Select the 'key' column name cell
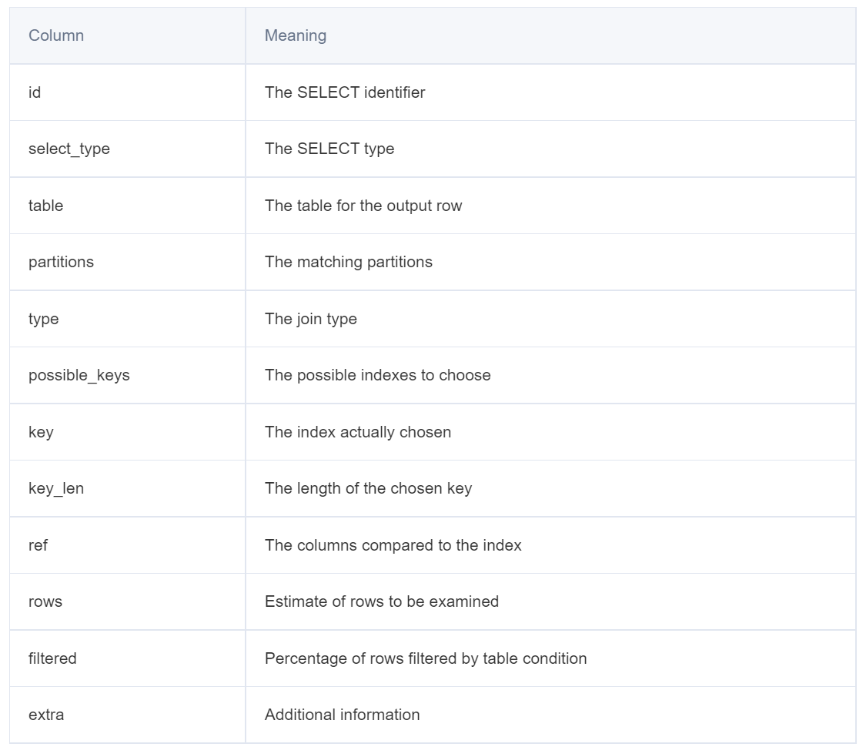The width and height of the screenshot is (866, 747). [128, 432]
